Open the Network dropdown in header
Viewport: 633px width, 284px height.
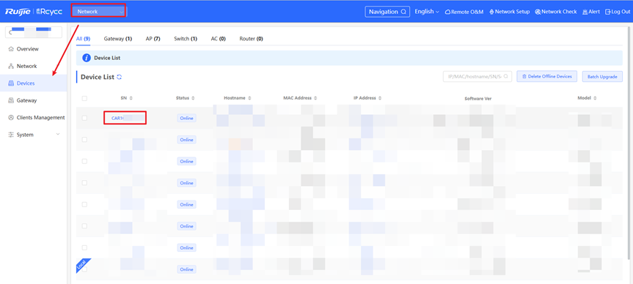point(98,12)
